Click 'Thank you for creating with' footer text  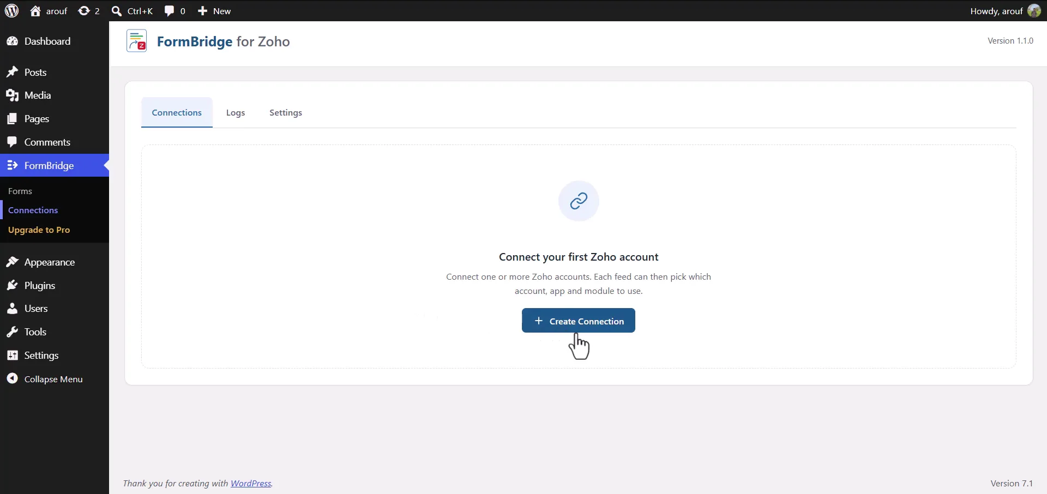pos(175,483)
